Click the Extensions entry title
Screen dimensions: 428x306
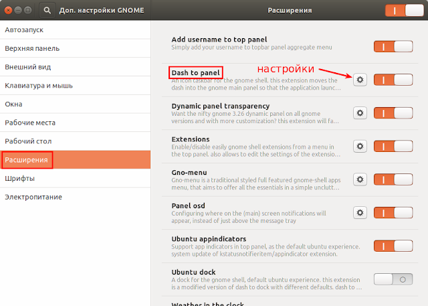pos(191,139)
